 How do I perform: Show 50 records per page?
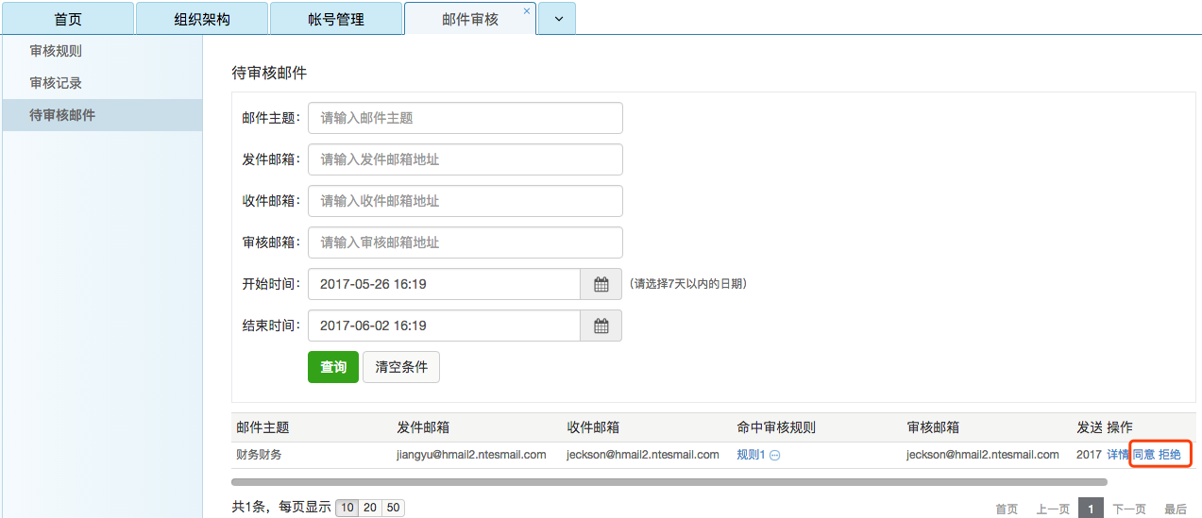click(393, 508)
